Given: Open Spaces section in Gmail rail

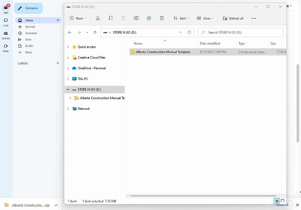Looking at the screenshot, I should pyautogui.click(x=6, y=35).
